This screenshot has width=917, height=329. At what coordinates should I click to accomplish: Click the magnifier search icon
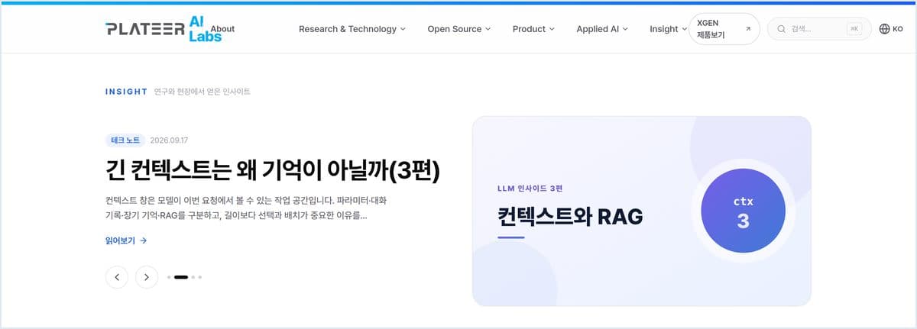coord(782,29)
